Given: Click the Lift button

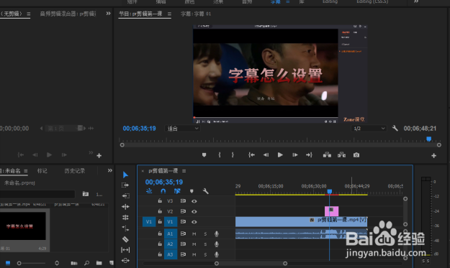Looking at the screenshot, I should (327, 155).
